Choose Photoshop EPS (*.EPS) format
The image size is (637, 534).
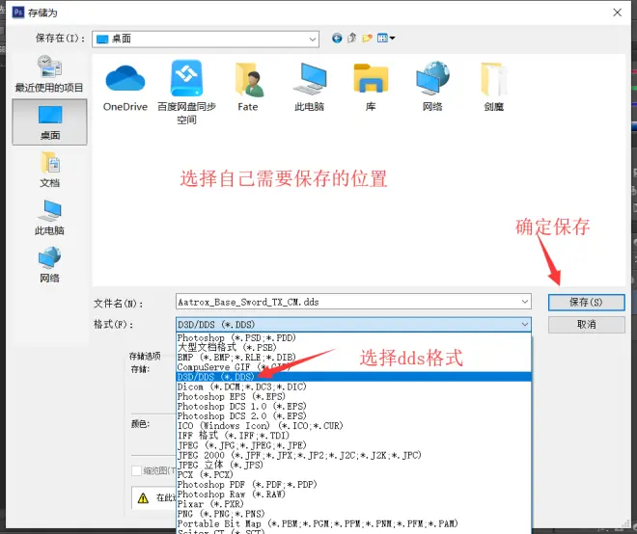(353, 396)
